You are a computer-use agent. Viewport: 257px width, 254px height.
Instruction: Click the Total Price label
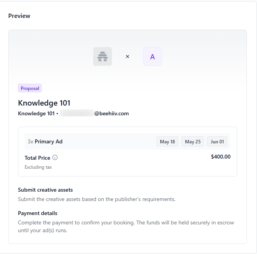coord(37,158)
